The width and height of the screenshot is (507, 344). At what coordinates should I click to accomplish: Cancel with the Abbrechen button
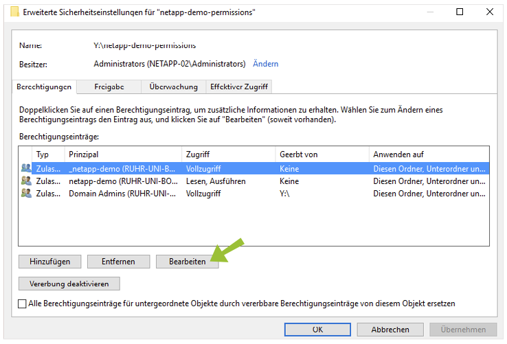point(390,330)
